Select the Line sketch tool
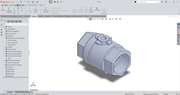Image resolution: width=180 pixels, height=95 pixels. tap(14, 8)
